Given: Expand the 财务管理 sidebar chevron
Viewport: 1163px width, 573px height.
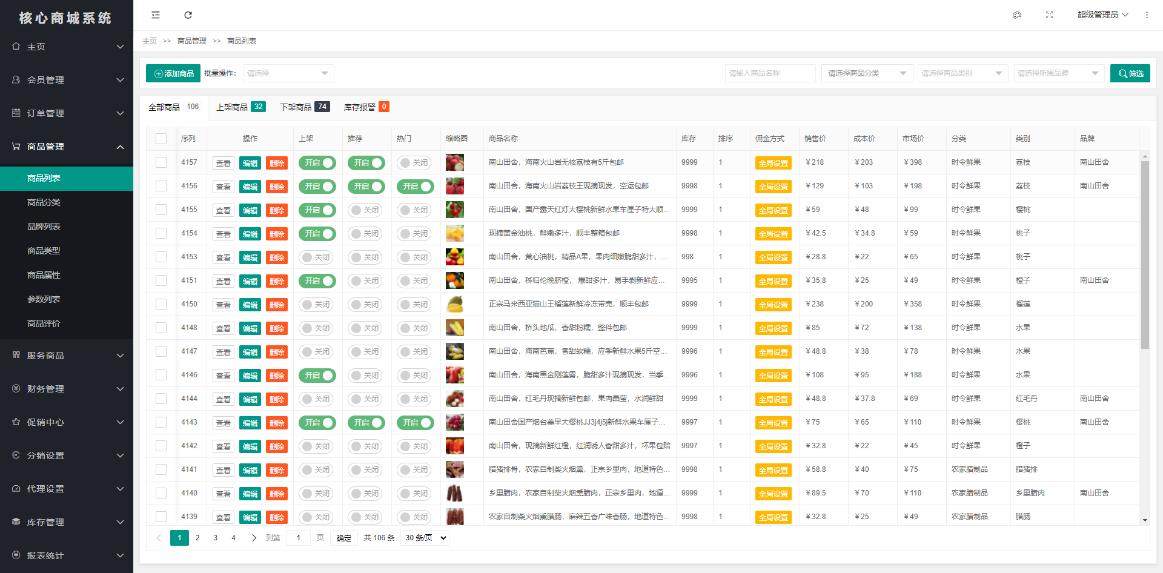Looking at the screenshot, I should (120, 389).
